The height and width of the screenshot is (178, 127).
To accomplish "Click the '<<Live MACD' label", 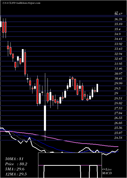I will tap(107, 171).
